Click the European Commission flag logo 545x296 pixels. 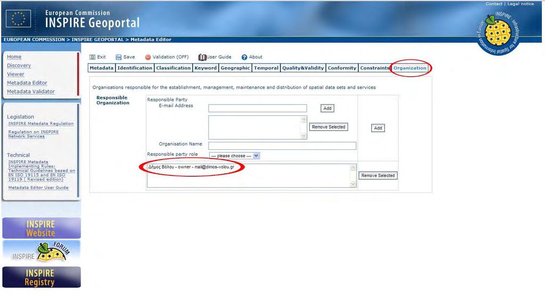[x=19, y=19]
